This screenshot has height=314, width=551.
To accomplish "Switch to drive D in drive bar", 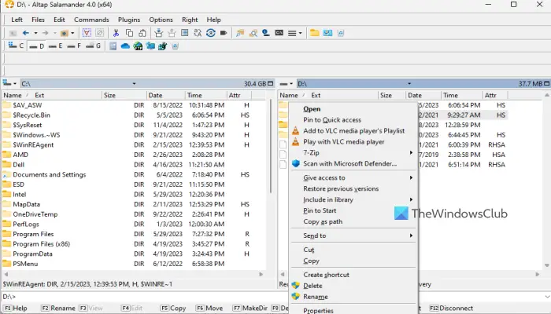I will 36,46.
